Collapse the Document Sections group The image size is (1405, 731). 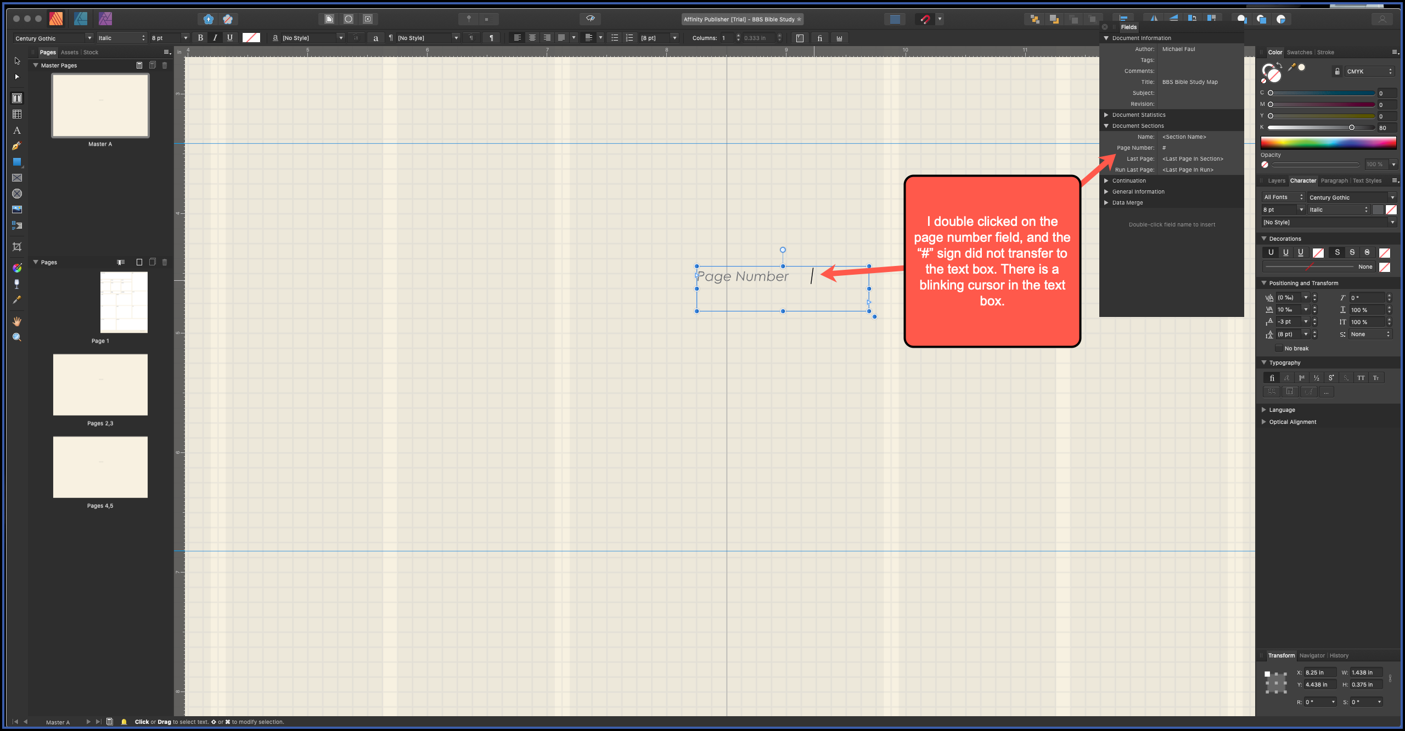pyautogui.click(x=1106, y=126)
